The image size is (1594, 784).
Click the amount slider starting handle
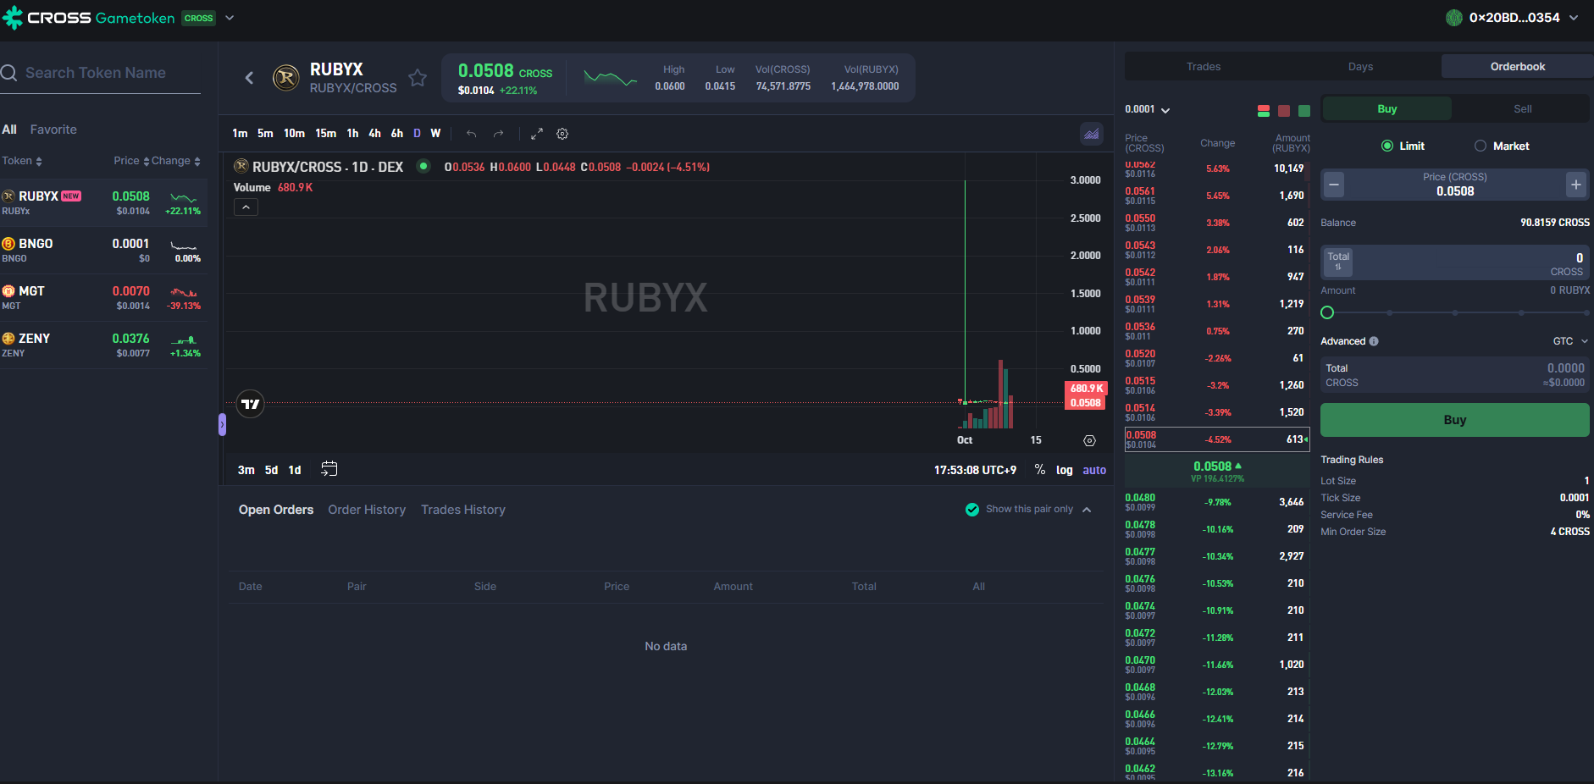click(1327, 312)
